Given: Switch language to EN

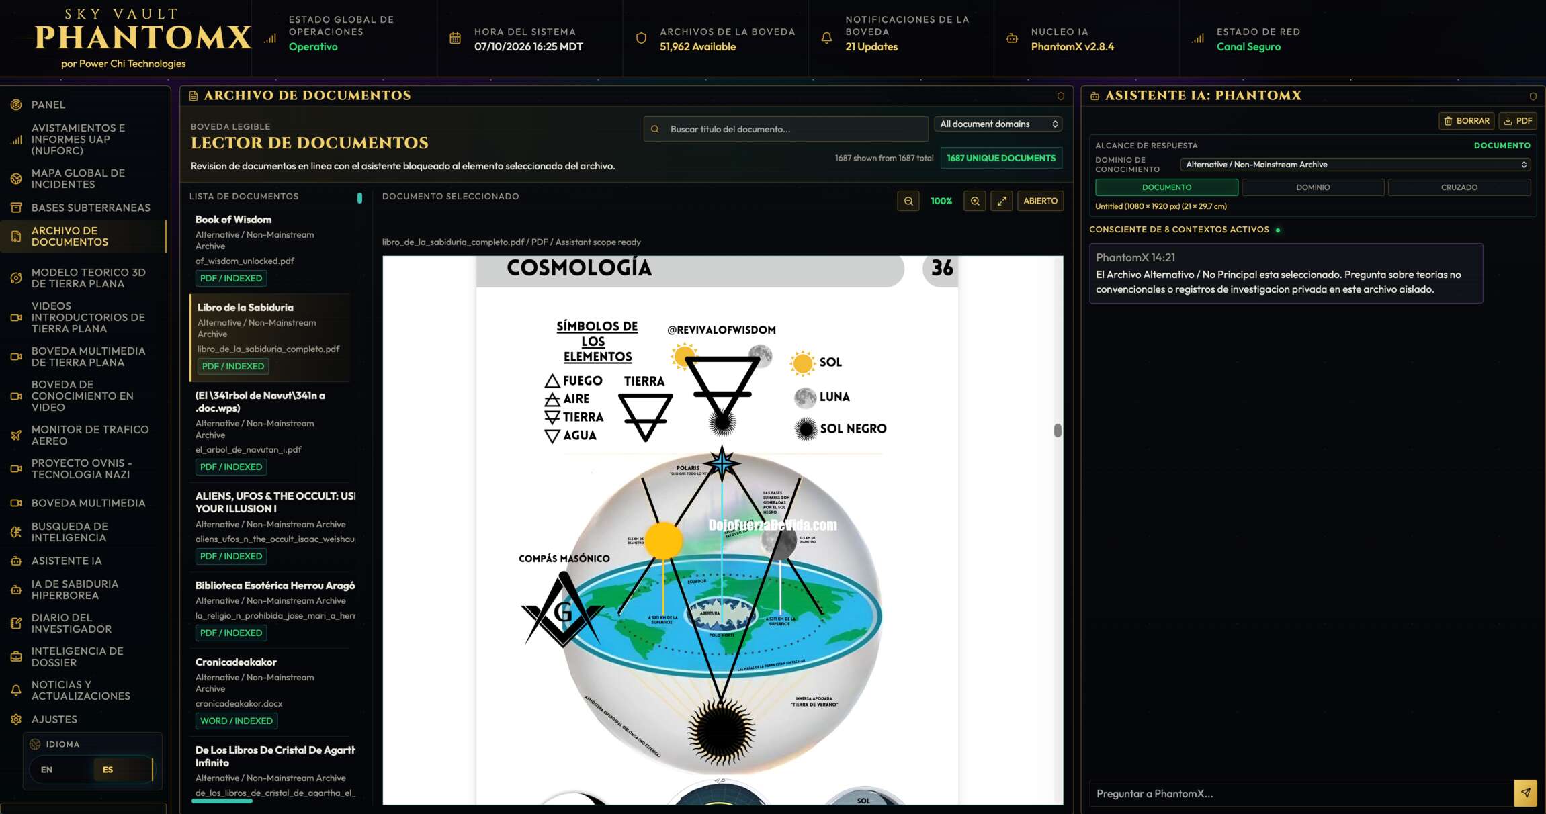Looking at the screenshot, I should 46,770.
